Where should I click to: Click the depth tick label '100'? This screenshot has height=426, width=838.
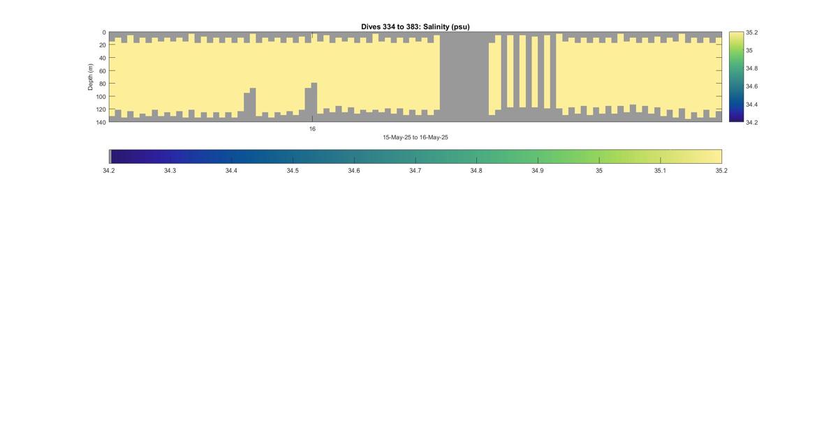click(101, 96)
